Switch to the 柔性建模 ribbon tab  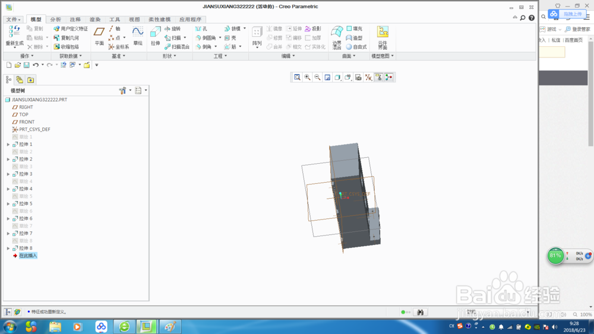tap(159, 20)
